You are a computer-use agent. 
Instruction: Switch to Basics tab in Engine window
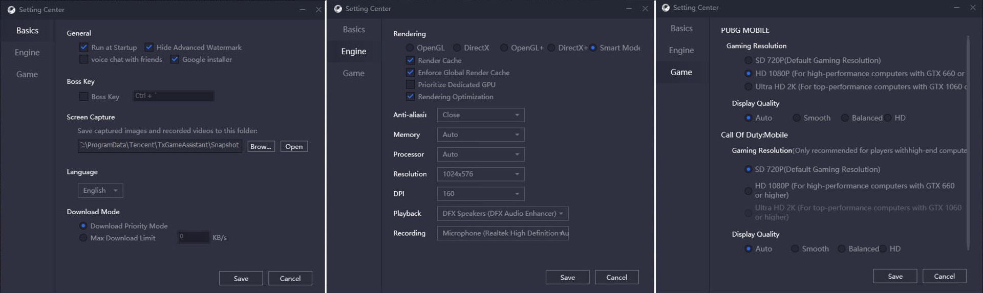coord(354,30)
